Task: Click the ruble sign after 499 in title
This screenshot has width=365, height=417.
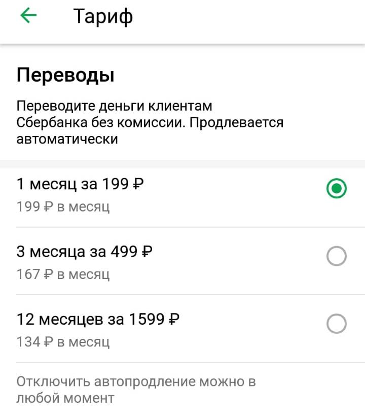Action: pos(147,252)
